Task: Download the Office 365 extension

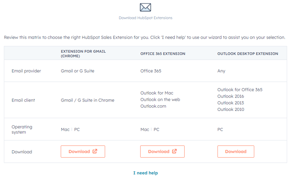Action: click(162, 152)
